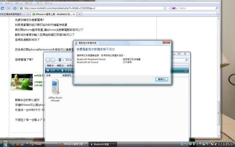235x147 pixels.
Task: Open the address bar history dropdown arrow
Action: tap(169, 8)
